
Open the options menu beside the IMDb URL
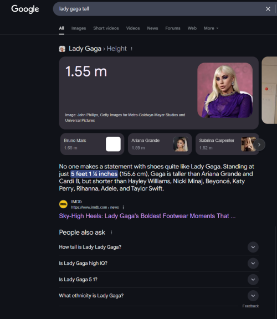124,207
